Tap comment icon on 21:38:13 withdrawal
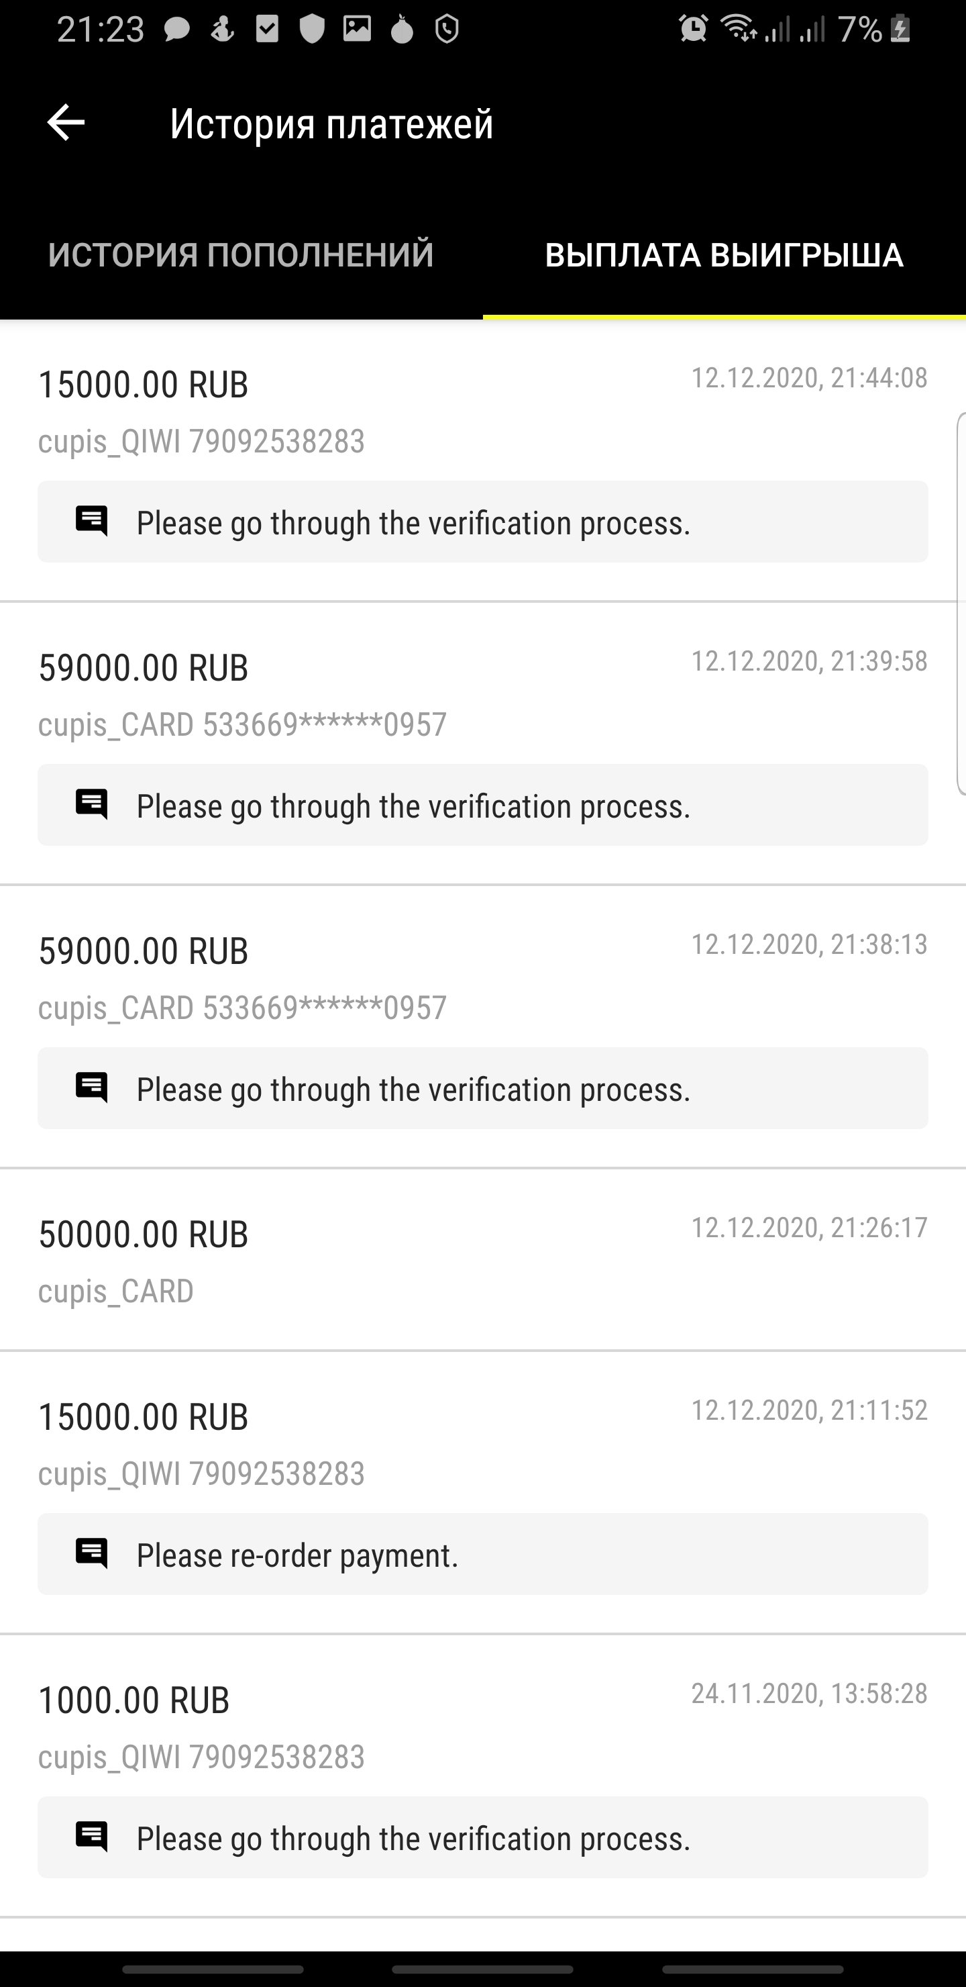The width and height of the screenshot is (966, 1987). (x=92, y=1087)
